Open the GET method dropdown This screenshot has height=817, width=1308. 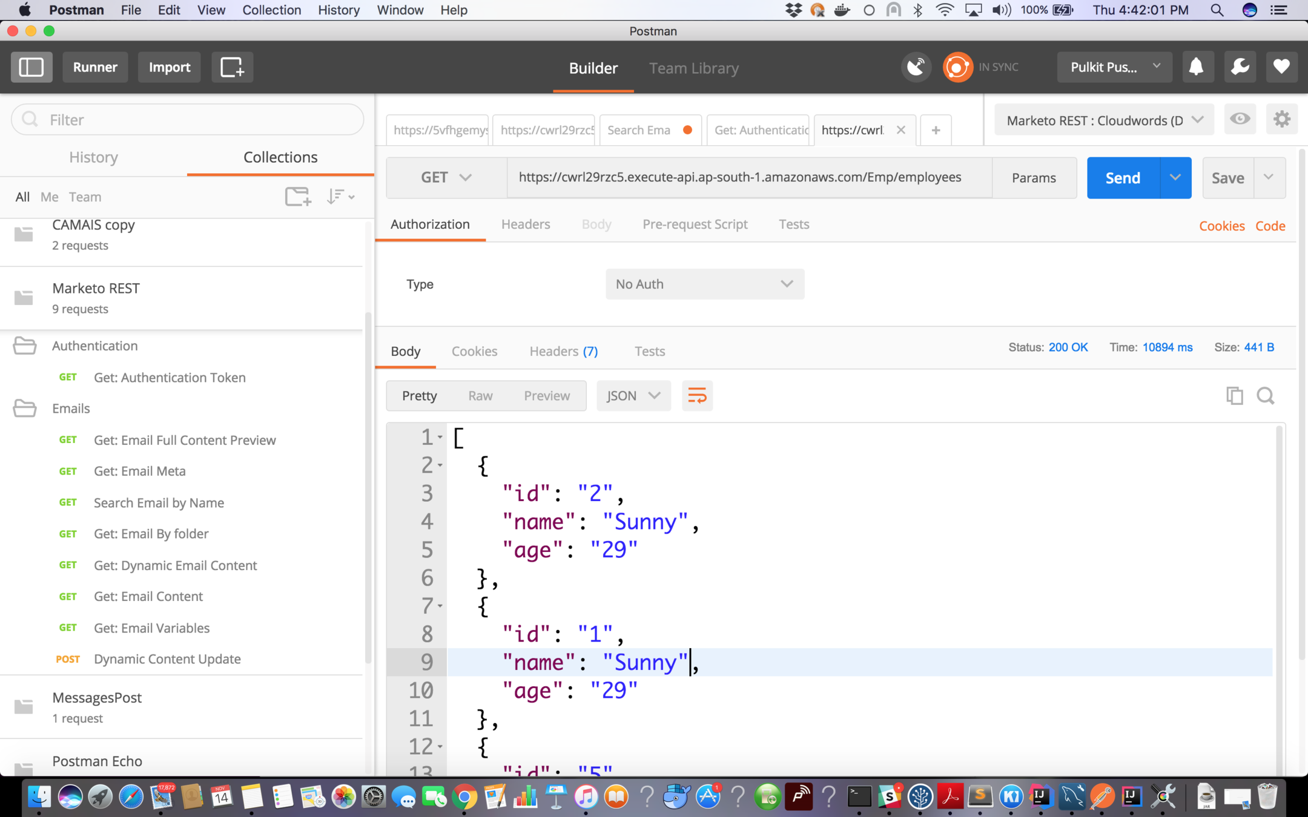click(446, 177)
